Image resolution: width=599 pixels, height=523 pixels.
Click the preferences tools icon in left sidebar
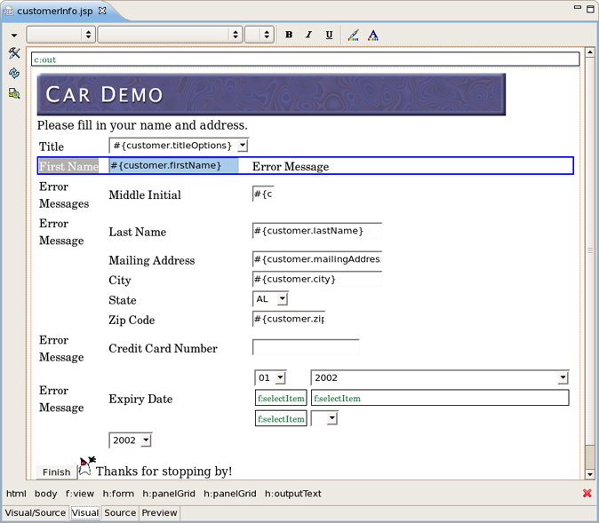point(14,52)
